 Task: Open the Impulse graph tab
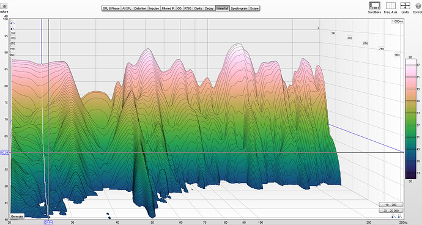[x=154, y=9]
